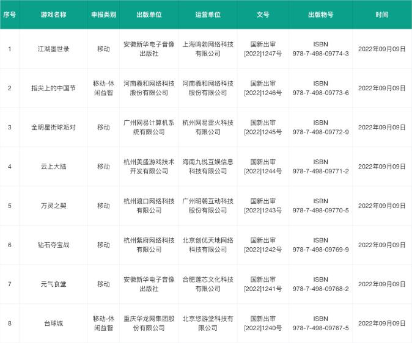Select ISBN 978-7-498-09767-5 cell
The width and height of the screenshot is (412, 343).
coord(322,323)
